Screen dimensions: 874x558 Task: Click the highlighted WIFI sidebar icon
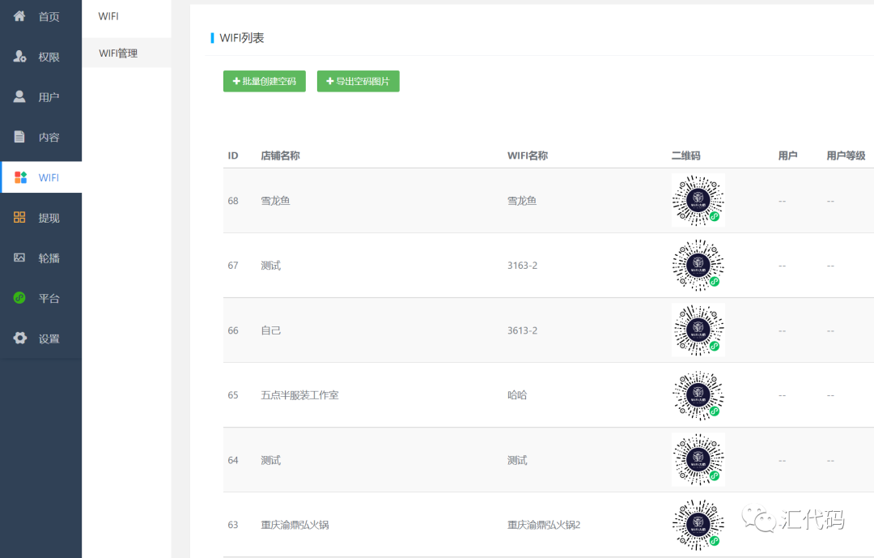point(19,177)
